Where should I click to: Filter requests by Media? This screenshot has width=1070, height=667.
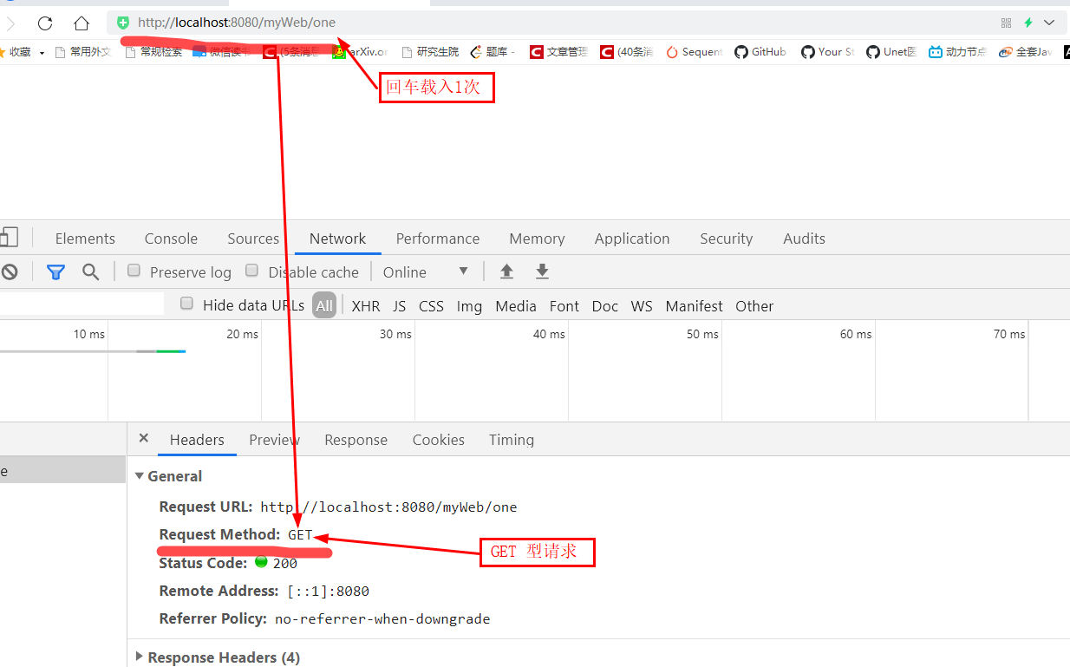(516, 306)
